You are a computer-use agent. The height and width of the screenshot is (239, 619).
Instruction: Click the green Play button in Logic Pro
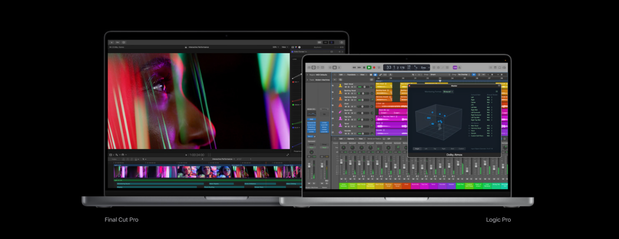click(369, 68)
